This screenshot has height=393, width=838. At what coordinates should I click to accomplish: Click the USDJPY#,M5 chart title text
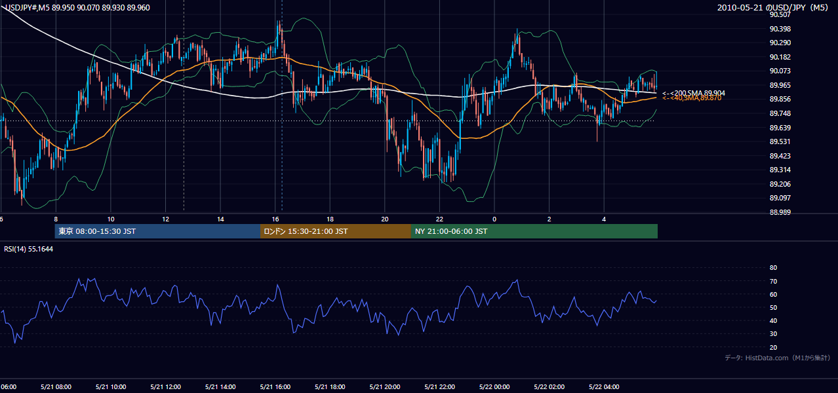point(77,8)
